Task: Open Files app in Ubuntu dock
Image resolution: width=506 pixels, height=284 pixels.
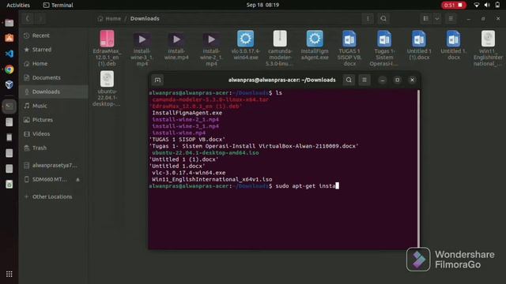Action: [9, 23]
